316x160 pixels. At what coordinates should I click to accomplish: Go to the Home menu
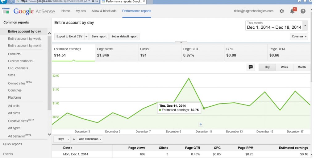(65, 11)
